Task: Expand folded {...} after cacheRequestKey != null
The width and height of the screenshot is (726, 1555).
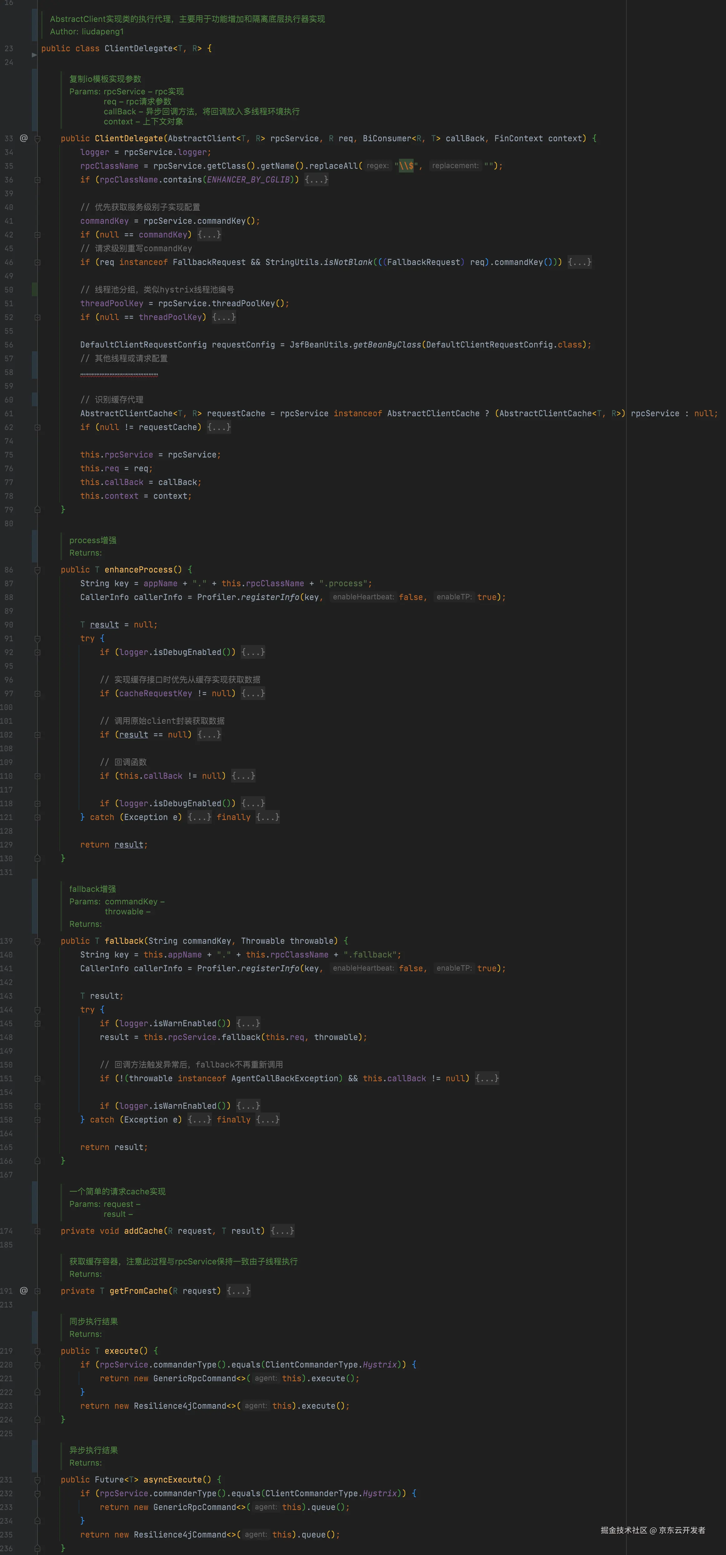Action: (x=253, y=693)
